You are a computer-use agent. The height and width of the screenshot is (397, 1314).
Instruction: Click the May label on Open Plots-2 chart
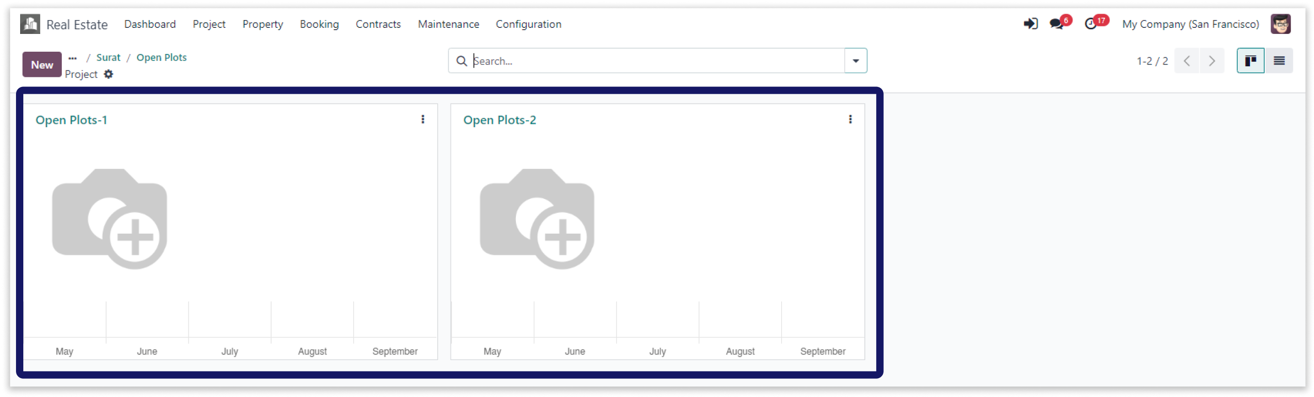(x=492, y=352)
